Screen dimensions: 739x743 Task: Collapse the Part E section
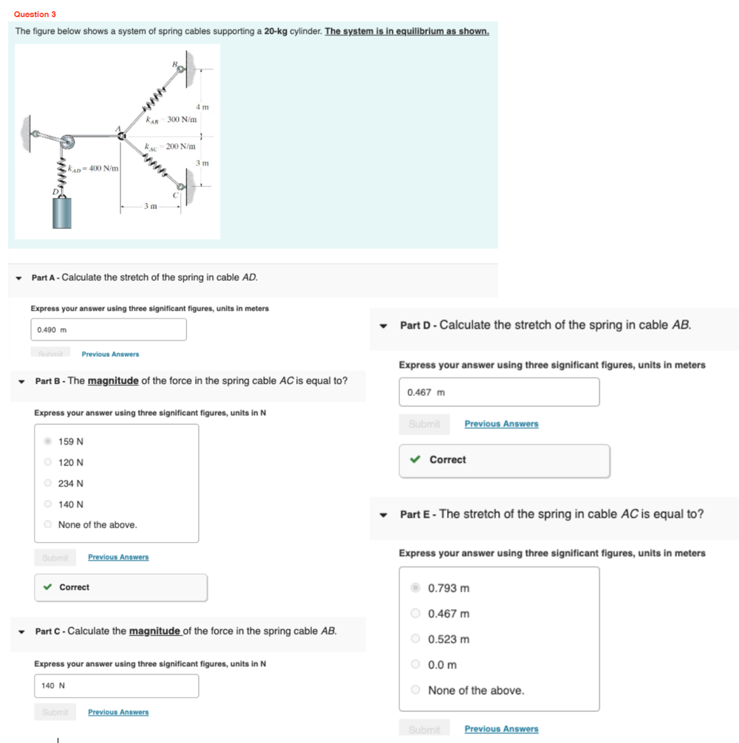tap(383, 514)
